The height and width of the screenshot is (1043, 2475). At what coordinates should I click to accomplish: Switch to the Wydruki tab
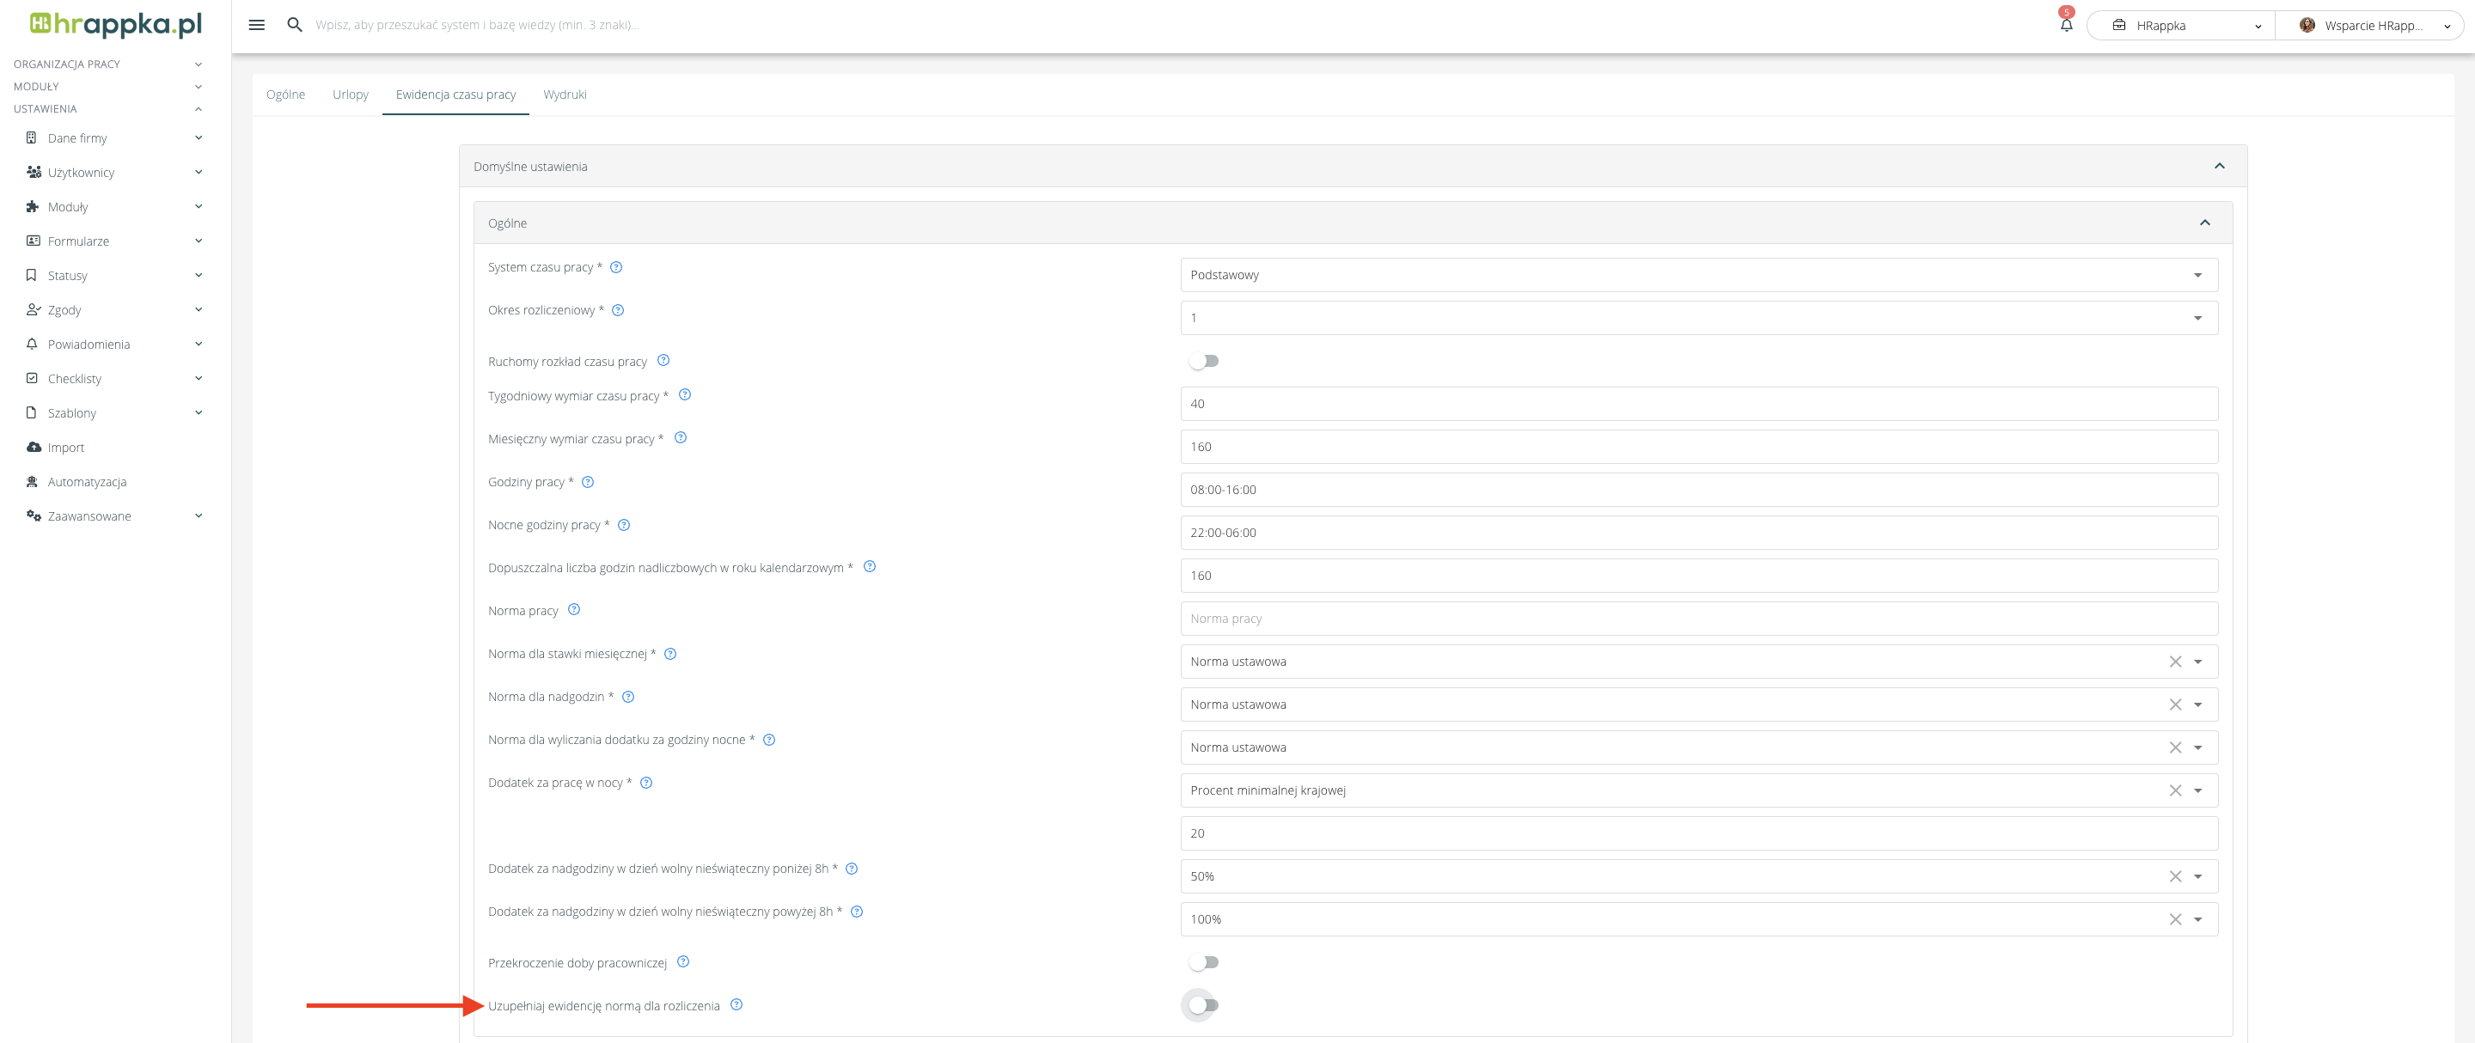point(564,95)
